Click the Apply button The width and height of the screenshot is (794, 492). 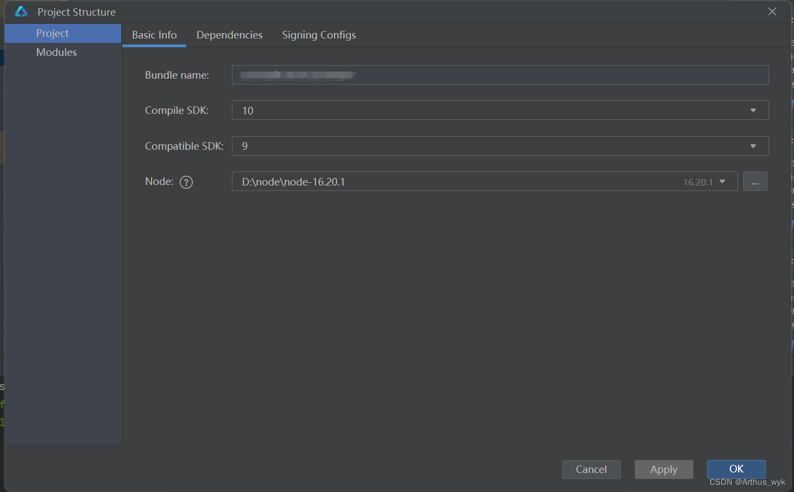pos(664,469)
